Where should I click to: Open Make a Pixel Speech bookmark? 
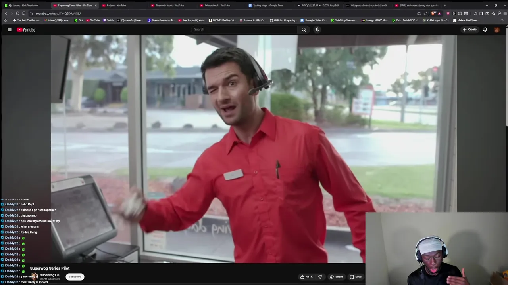[x=466, y=20]
